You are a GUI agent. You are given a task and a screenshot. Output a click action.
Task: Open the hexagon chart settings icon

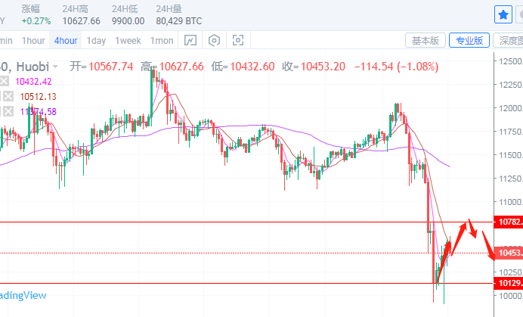(214, 40)
